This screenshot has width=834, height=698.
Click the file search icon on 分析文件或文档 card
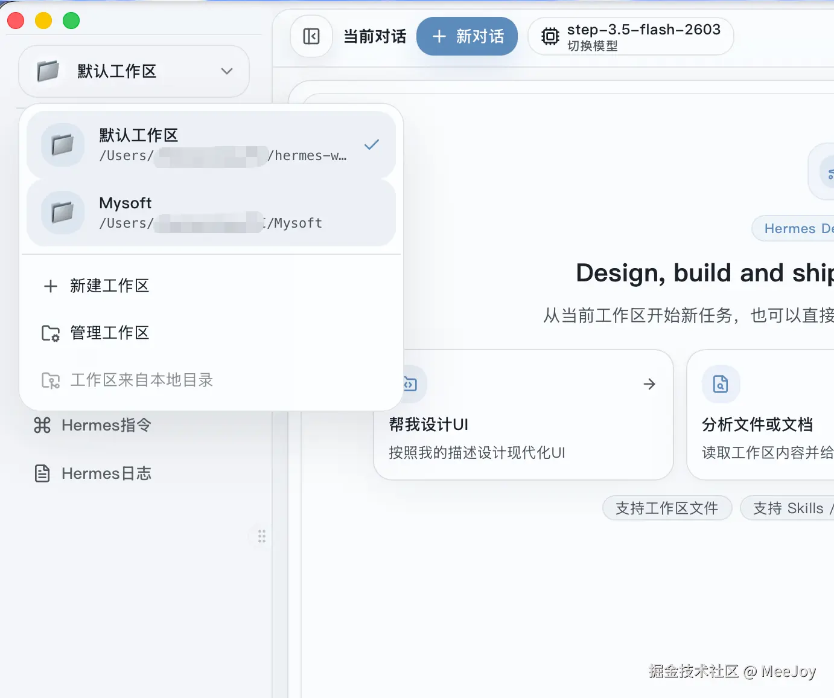[x=721, y=384]
